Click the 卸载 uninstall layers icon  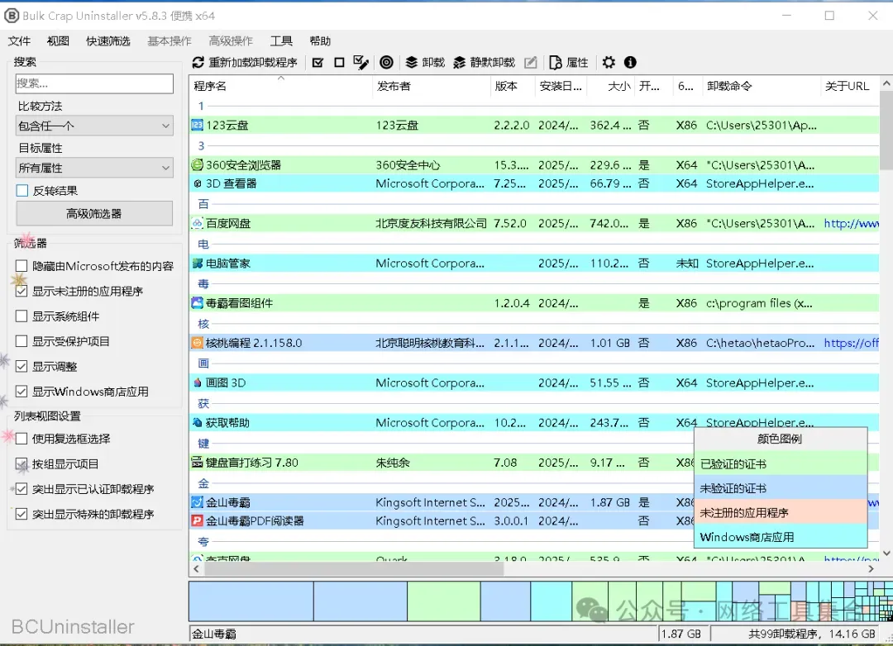coord(411,63)
